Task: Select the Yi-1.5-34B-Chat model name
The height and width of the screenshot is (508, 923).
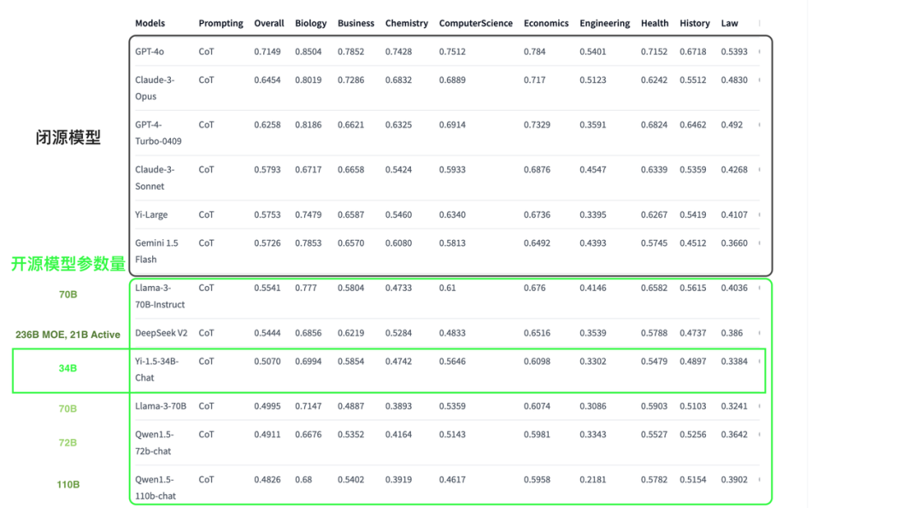Action: [x=156, y=369]
